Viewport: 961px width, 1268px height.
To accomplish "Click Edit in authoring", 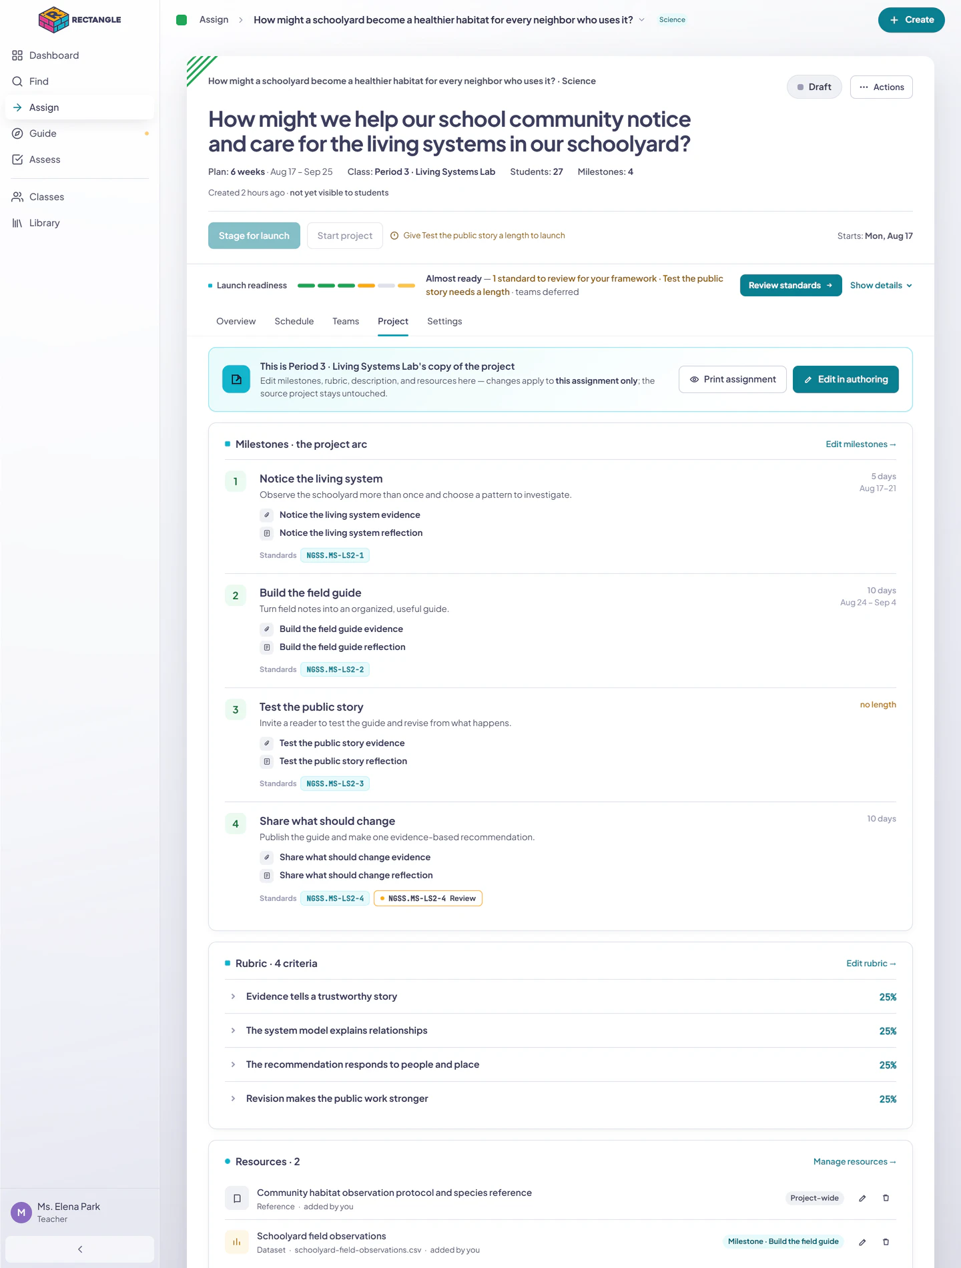I will pos(846,380).
